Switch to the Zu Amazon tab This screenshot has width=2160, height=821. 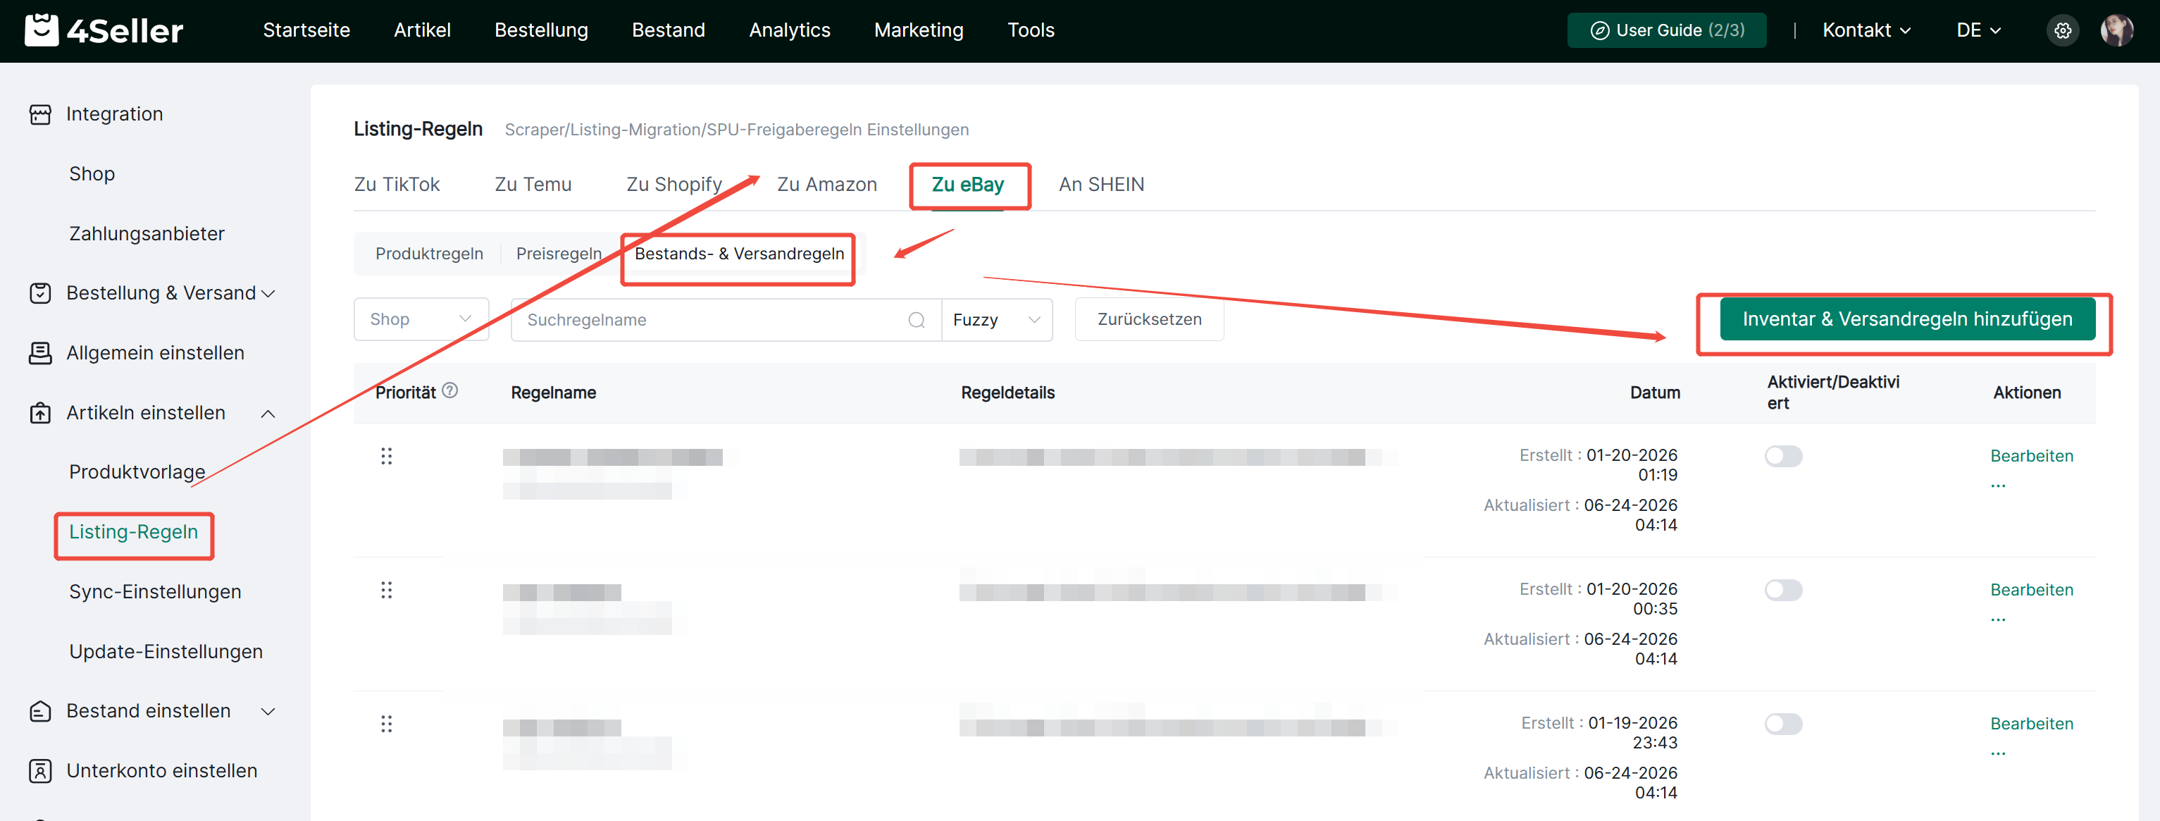(827, 185)
